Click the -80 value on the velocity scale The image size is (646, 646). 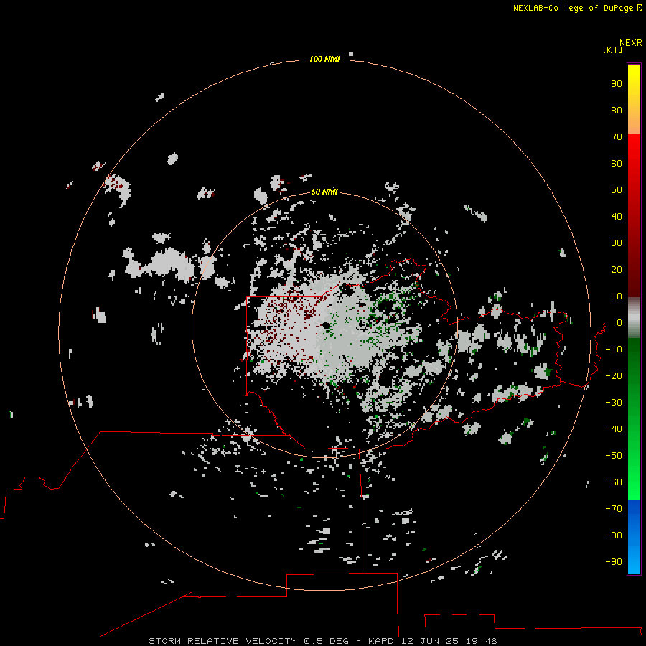[614, 535]
